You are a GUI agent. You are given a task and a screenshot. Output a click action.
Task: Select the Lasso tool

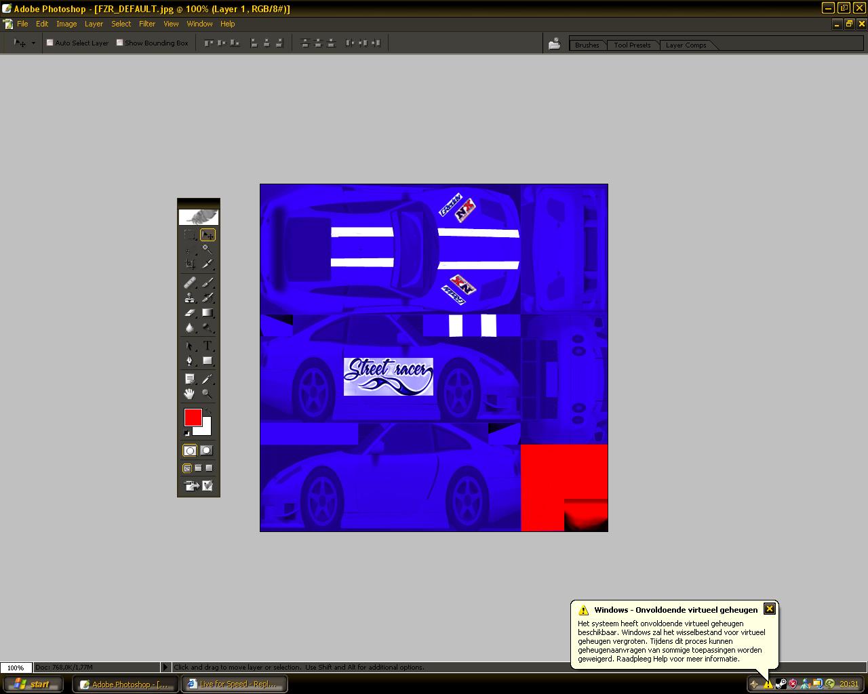(190, 249)
